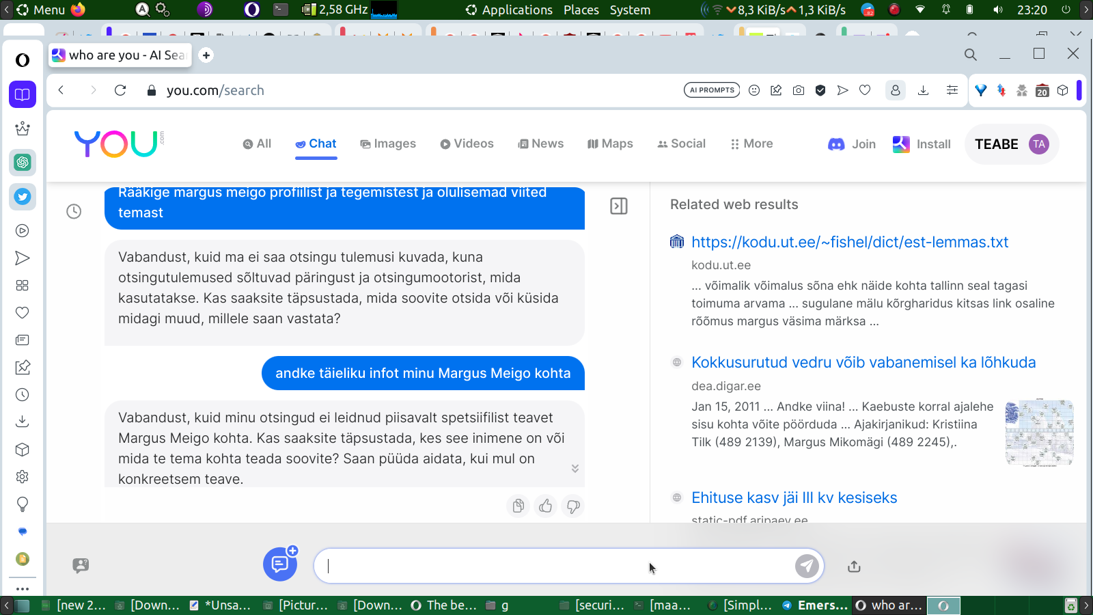The width and height of the screenshot is (1093, 615).
Task: Click the Install button
Action: (922, 144)
